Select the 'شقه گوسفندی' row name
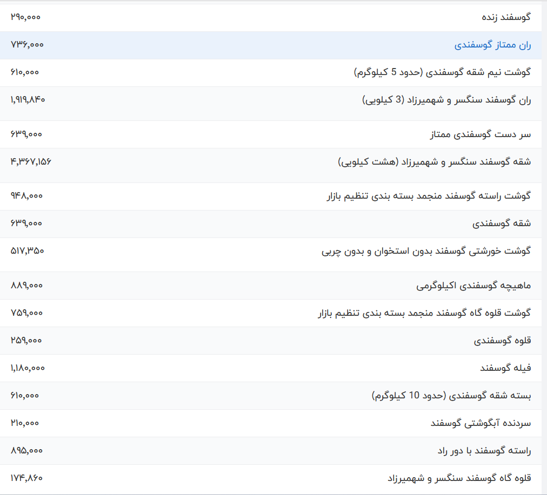This screenshot has width=547, height=495. tap(502, 223)
